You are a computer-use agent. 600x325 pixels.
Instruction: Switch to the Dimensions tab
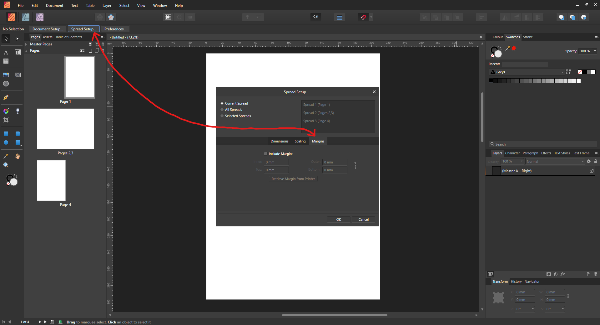pyautogui.click(x=280, y=141)
